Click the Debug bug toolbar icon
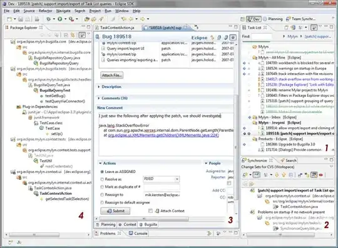This screenshot has height=248, width=338. [48, 19]
